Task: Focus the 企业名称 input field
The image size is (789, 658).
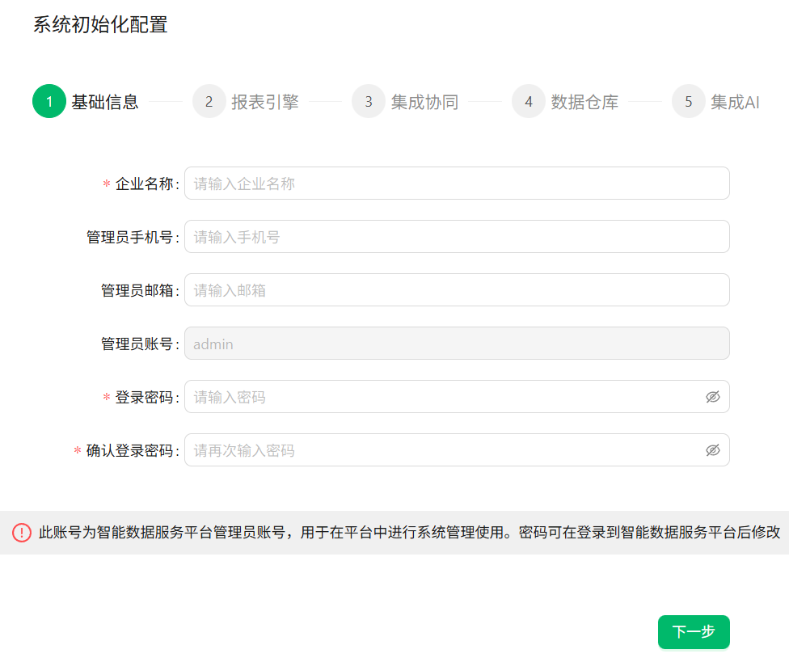Action: tap(457, 183)
